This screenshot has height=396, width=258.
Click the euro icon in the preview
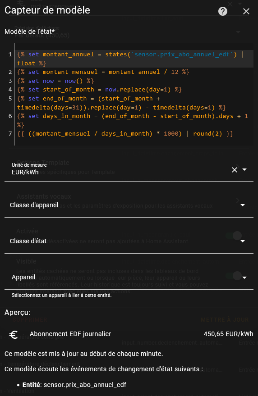tap(13, 334)
